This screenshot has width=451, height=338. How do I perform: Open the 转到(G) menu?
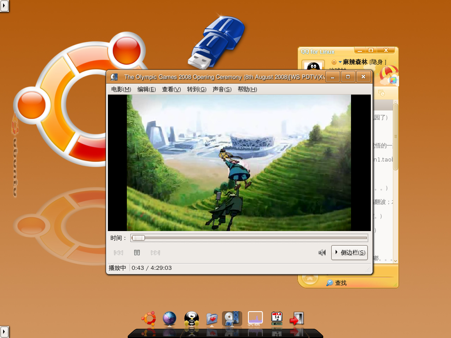click(197, 89)
